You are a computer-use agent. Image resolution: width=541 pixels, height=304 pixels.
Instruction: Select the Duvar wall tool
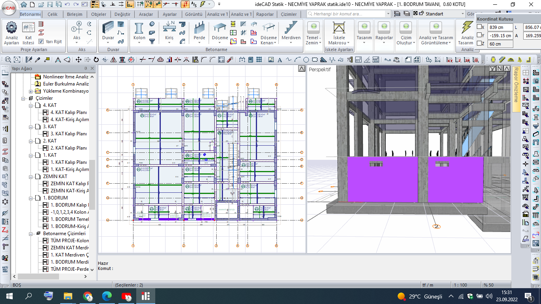[108, 31]
